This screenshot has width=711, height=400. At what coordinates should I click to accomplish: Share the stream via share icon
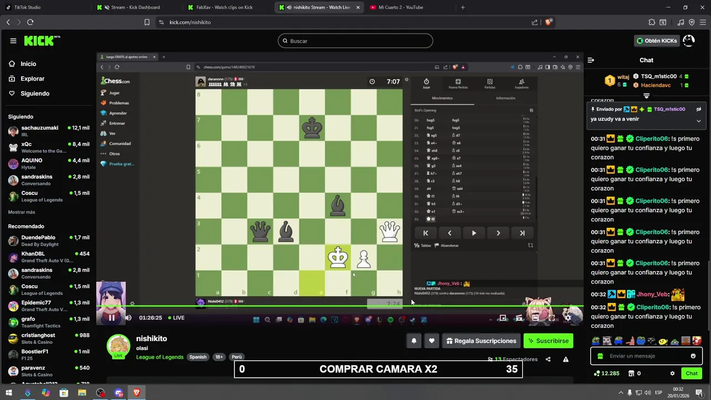548,359
